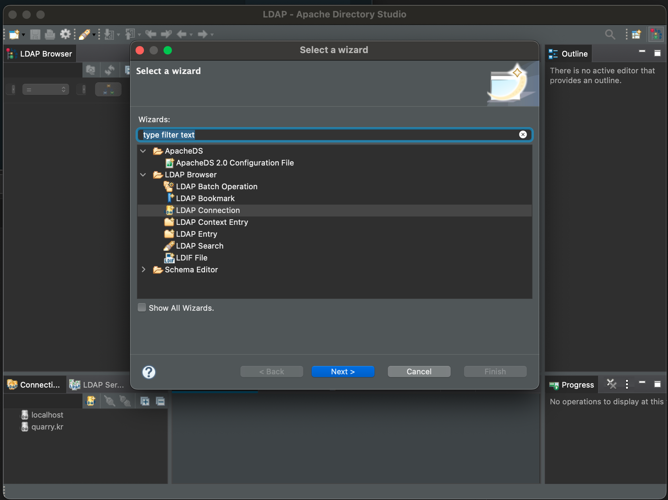This screenshot has height=500, width=668.
Task: Click the Next button
Action: [343, 372]
